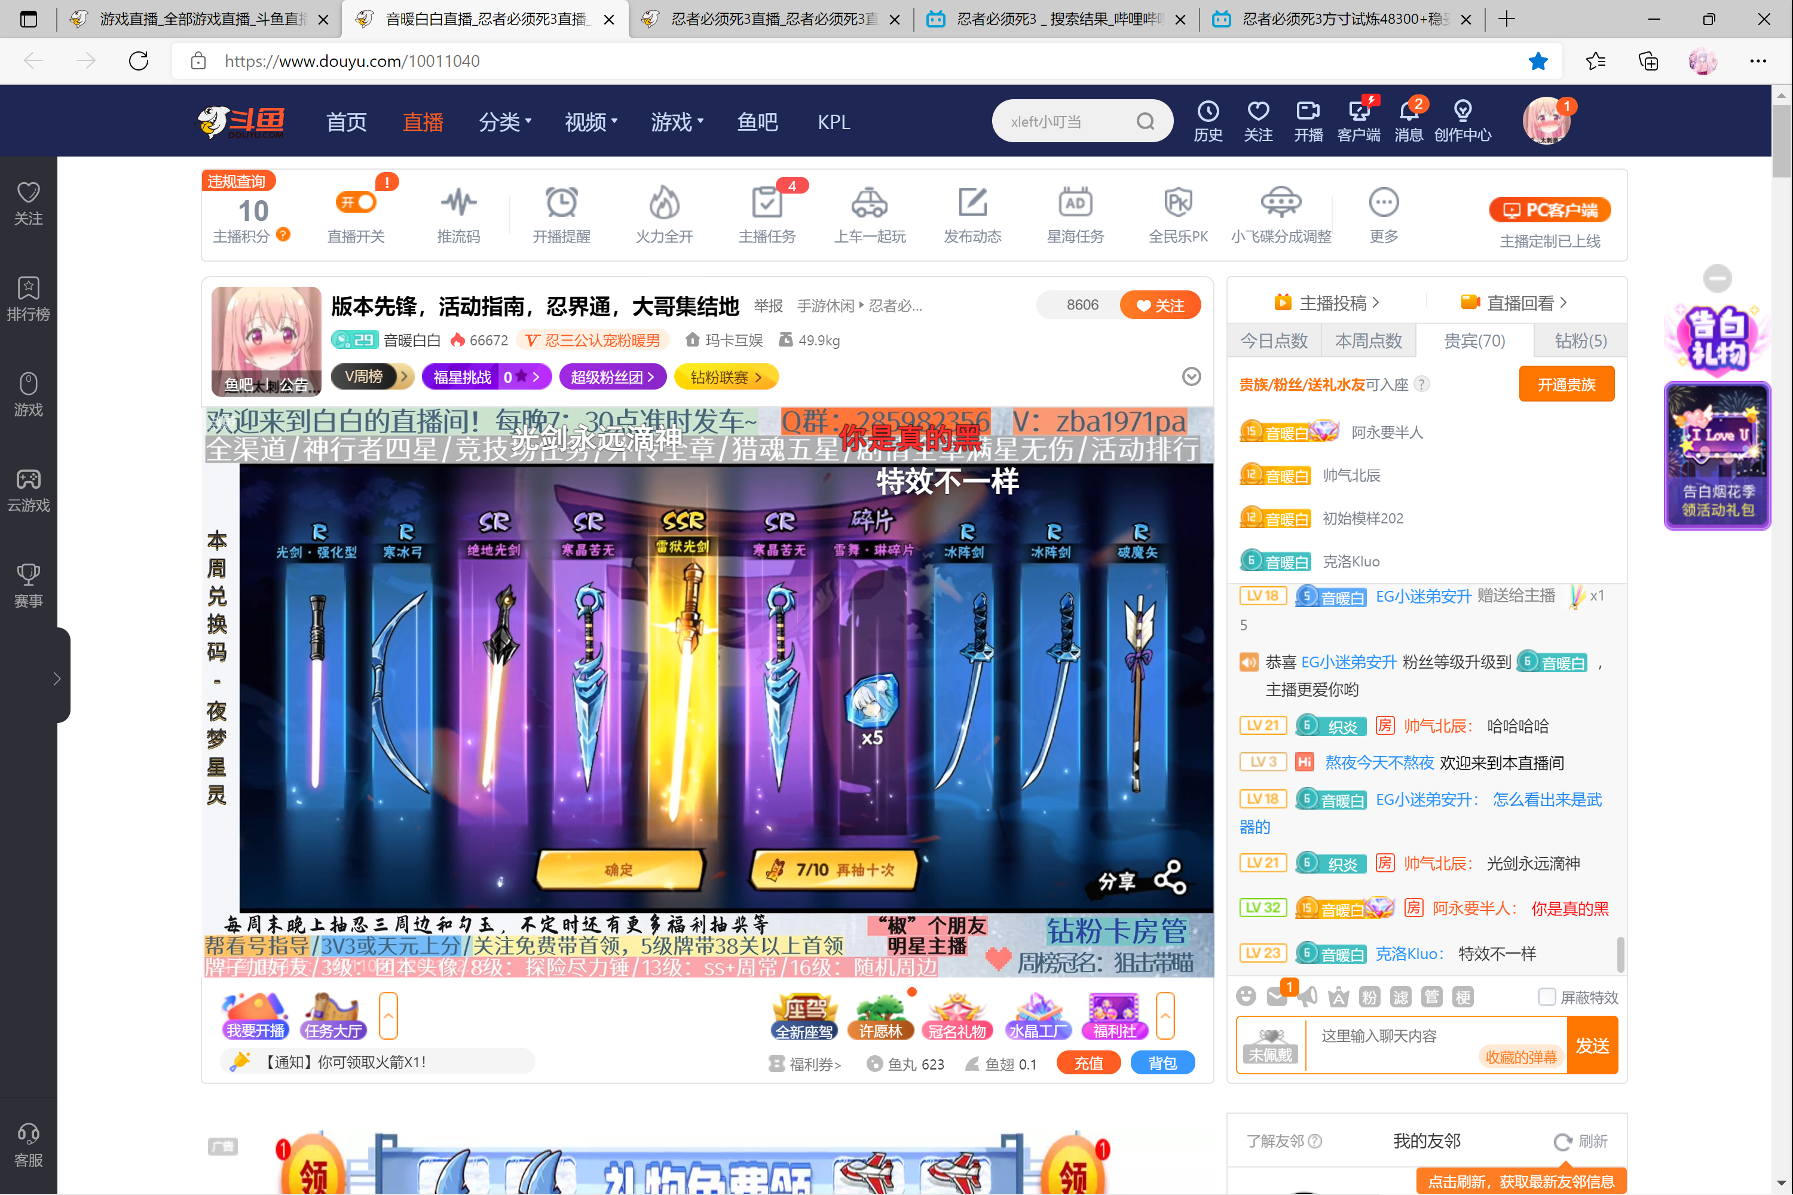Open 赛事 trophy in left sidebar
This screenshot has width=1793, height=1195.
coord(28,586)
